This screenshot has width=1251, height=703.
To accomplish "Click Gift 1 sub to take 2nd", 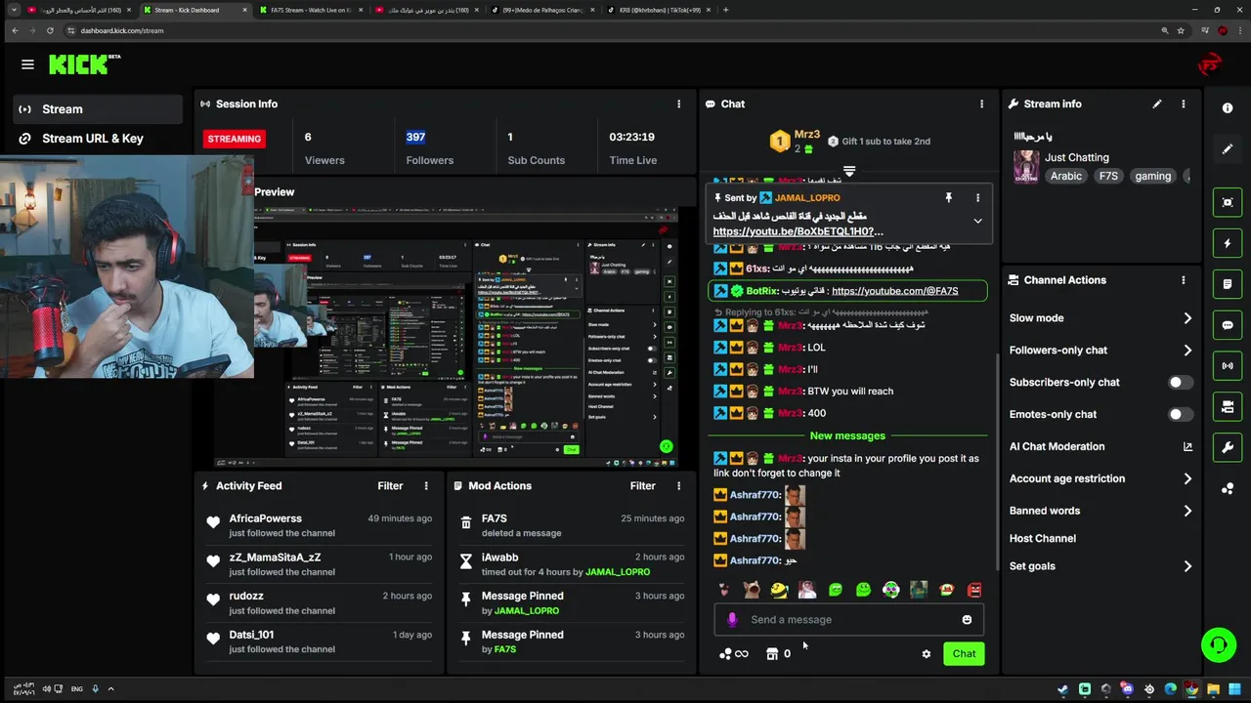I will tap(878, 142).
